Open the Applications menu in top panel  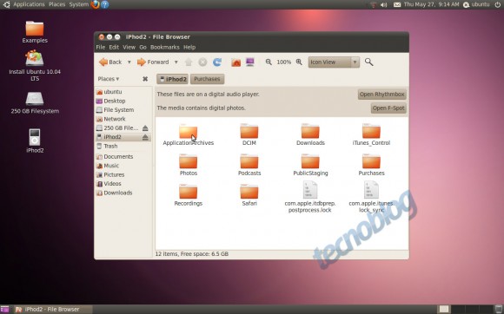pyautogui.click(x=29, y=4)
